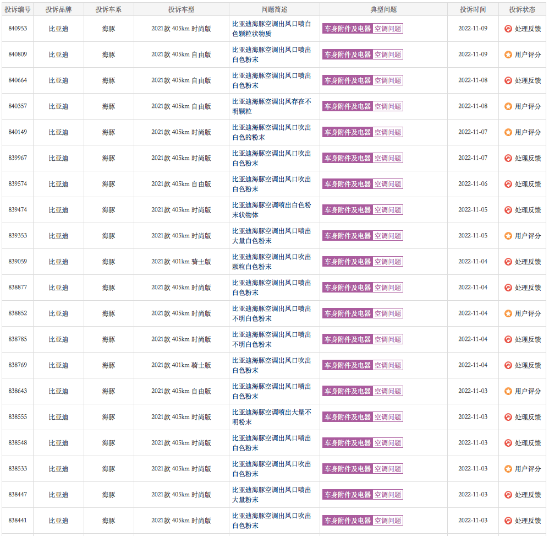Click the red 处理反馈 icon in row 838877
549x536 pixels.
(x=508, y=288)
